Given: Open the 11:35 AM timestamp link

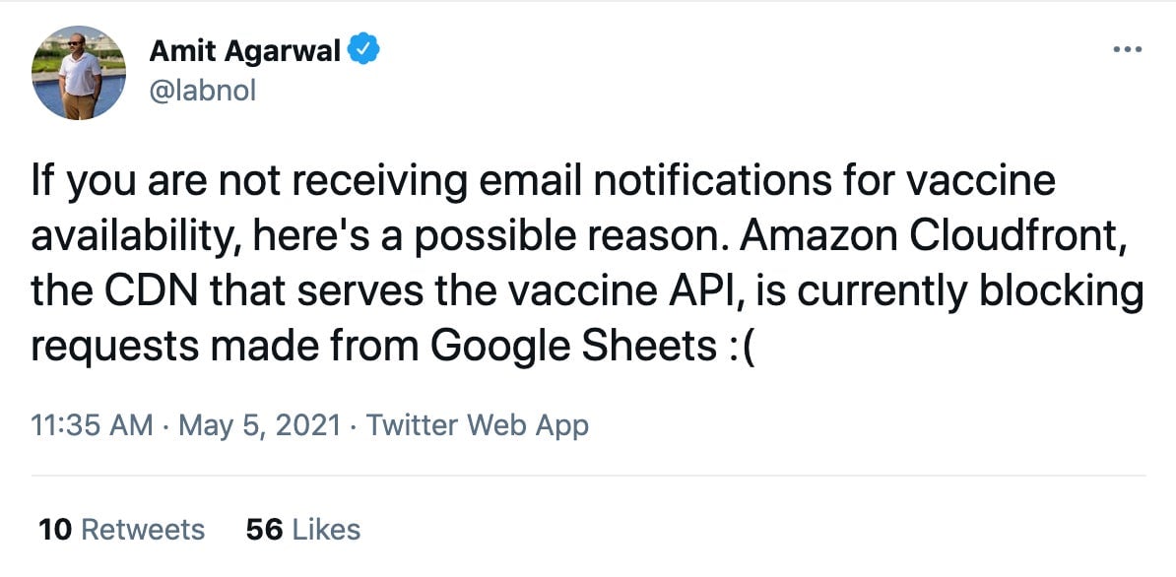Looking at the screenshot, I should coord(93,425).
